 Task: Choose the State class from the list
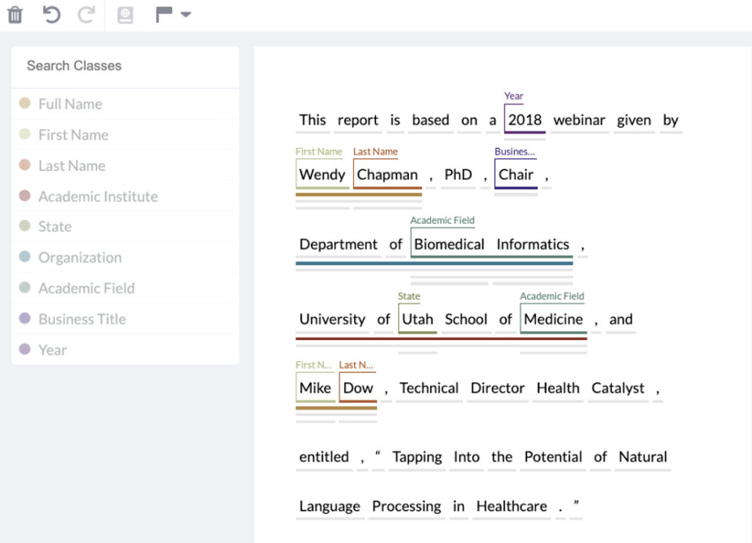[x=55, y=226]
